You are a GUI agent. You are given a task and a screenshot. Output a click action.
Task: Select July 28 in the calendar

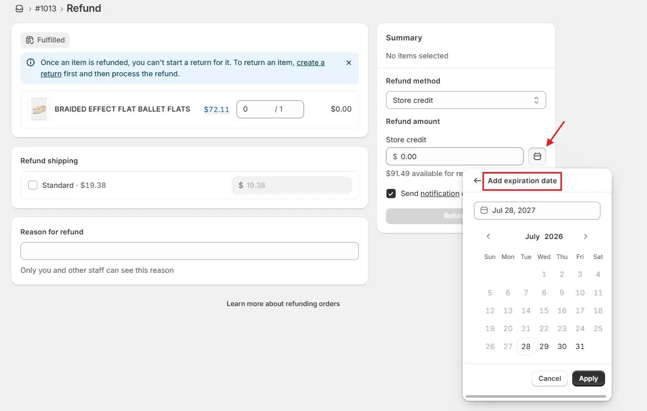(x=526, y=347)
